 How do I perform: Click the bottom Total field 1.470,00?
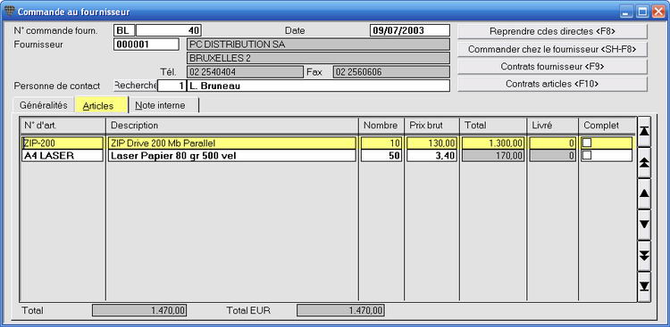coord(139,311)
